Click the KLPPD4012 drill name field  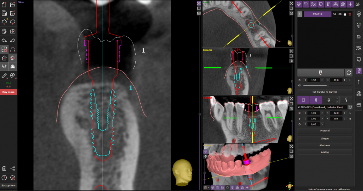coord(322,107)
